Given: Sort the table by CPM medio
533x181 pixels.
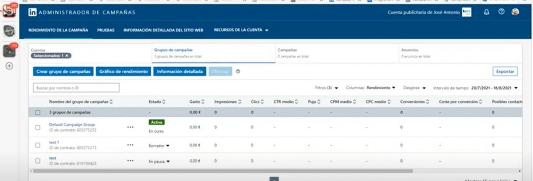Looking at the screenshot, I should pyautogui.click(x=342, y=102).
